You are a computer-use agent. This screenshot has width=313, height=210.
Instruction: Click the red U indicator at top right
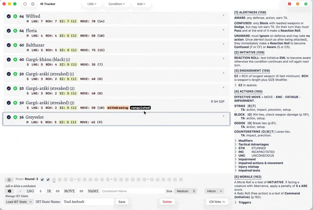click(x=290, y=4)
